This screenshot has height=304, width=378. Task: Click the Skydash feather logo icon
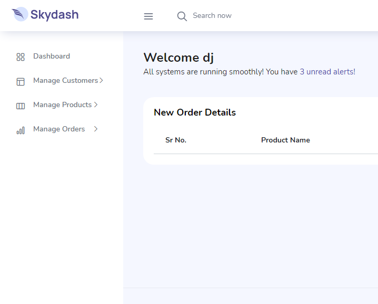point(20,14)
